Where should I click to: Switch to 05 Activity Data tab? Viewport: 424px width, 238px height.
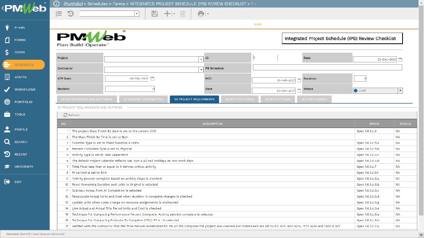278,99
